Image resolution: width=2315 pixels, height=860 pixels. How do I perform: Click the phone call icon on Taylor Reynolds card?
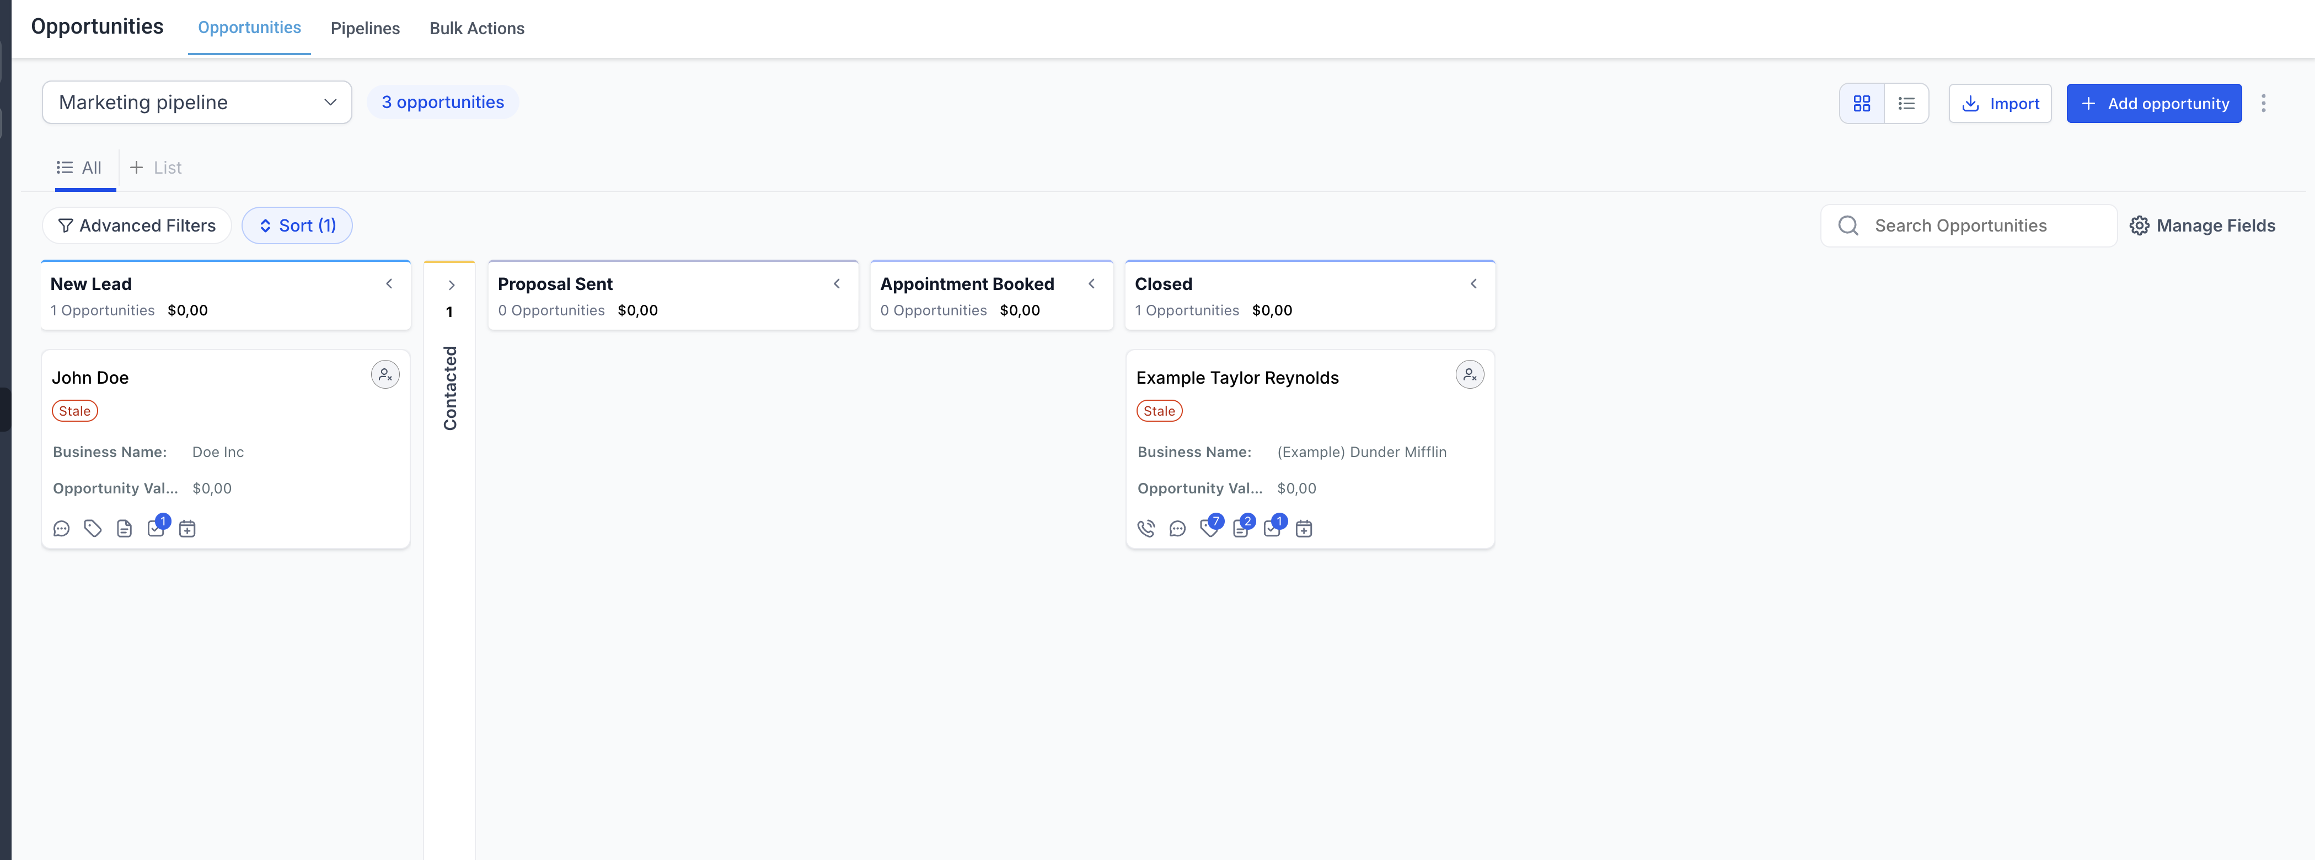point(1146,528)
